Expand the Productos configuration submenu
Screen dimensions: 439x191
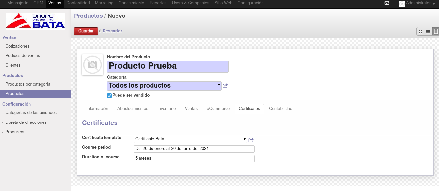(x=15, y=132)
